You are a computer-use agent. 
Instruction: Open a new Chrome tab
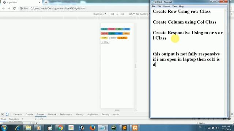point(46,3)
